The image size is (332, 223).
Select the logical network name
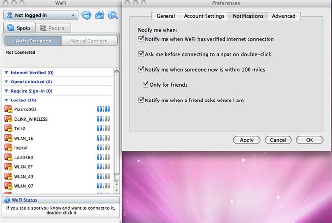point(21,148)
